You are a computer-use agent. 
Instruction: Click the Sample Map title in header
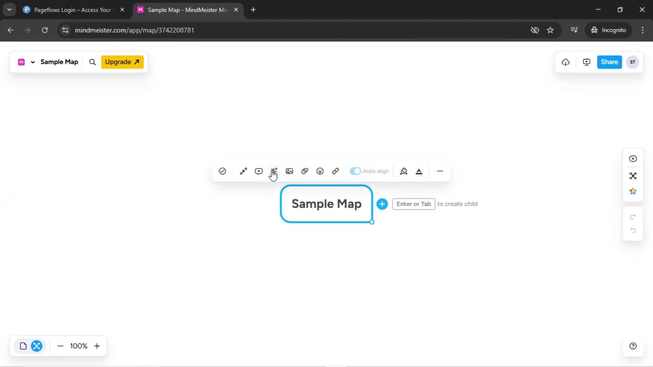[x=59, y=62]
